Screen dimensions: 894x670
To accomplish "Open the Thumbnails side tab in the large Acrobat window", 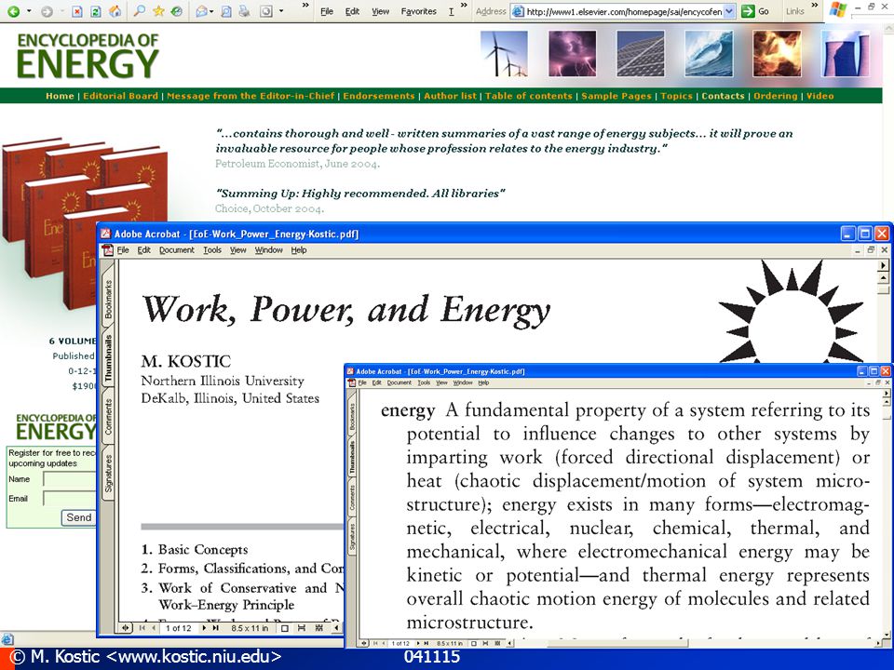I will [108, 358].
